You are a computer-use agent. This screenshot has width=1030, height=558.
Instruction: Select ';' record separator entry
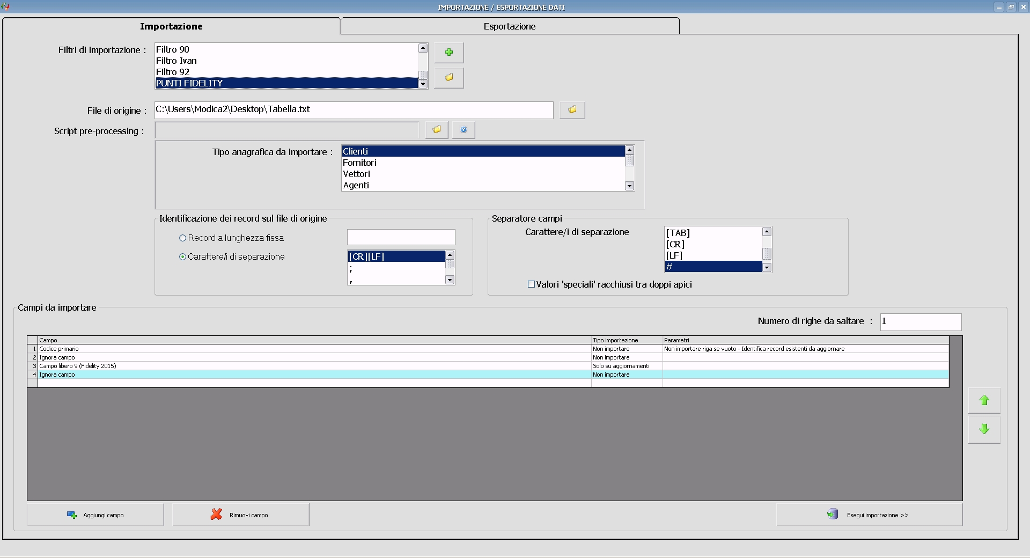396,268
